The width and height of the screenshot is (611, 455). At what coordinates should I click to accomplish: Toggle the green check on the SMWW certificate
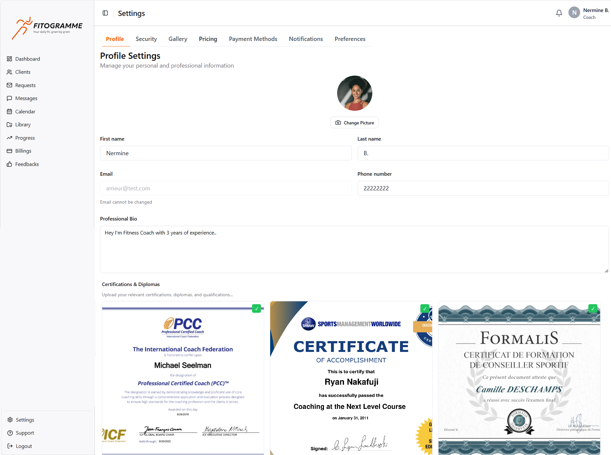(425, 308)
